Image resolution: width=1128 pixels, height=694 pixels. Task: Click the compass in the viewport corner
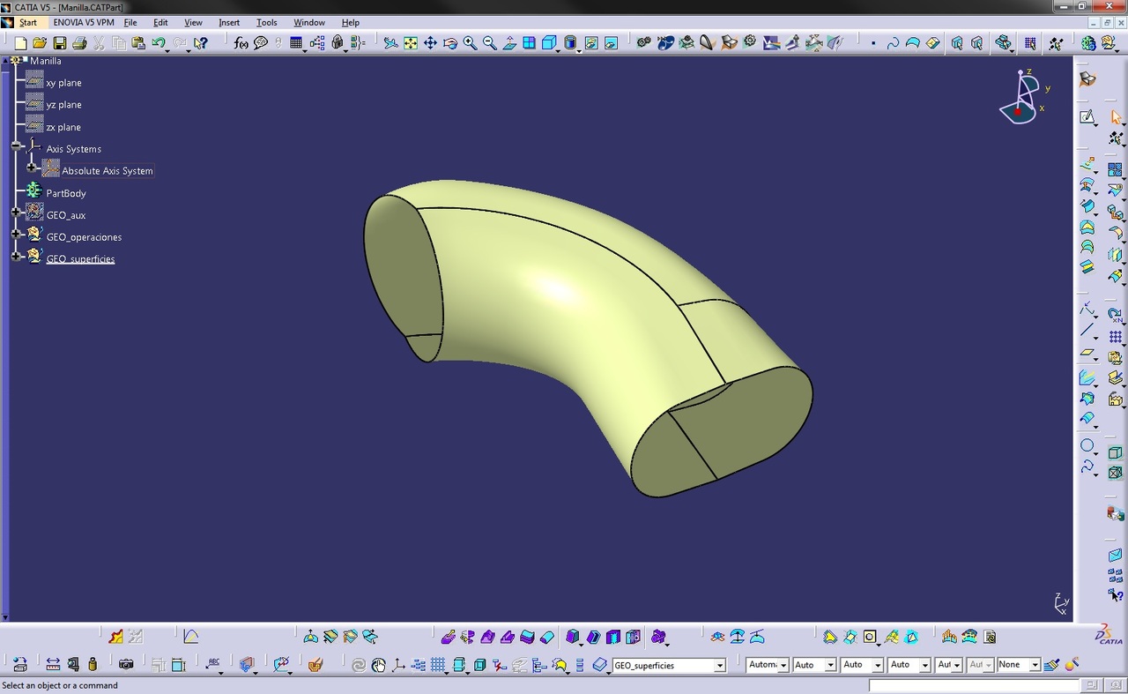coord(1022,97)
